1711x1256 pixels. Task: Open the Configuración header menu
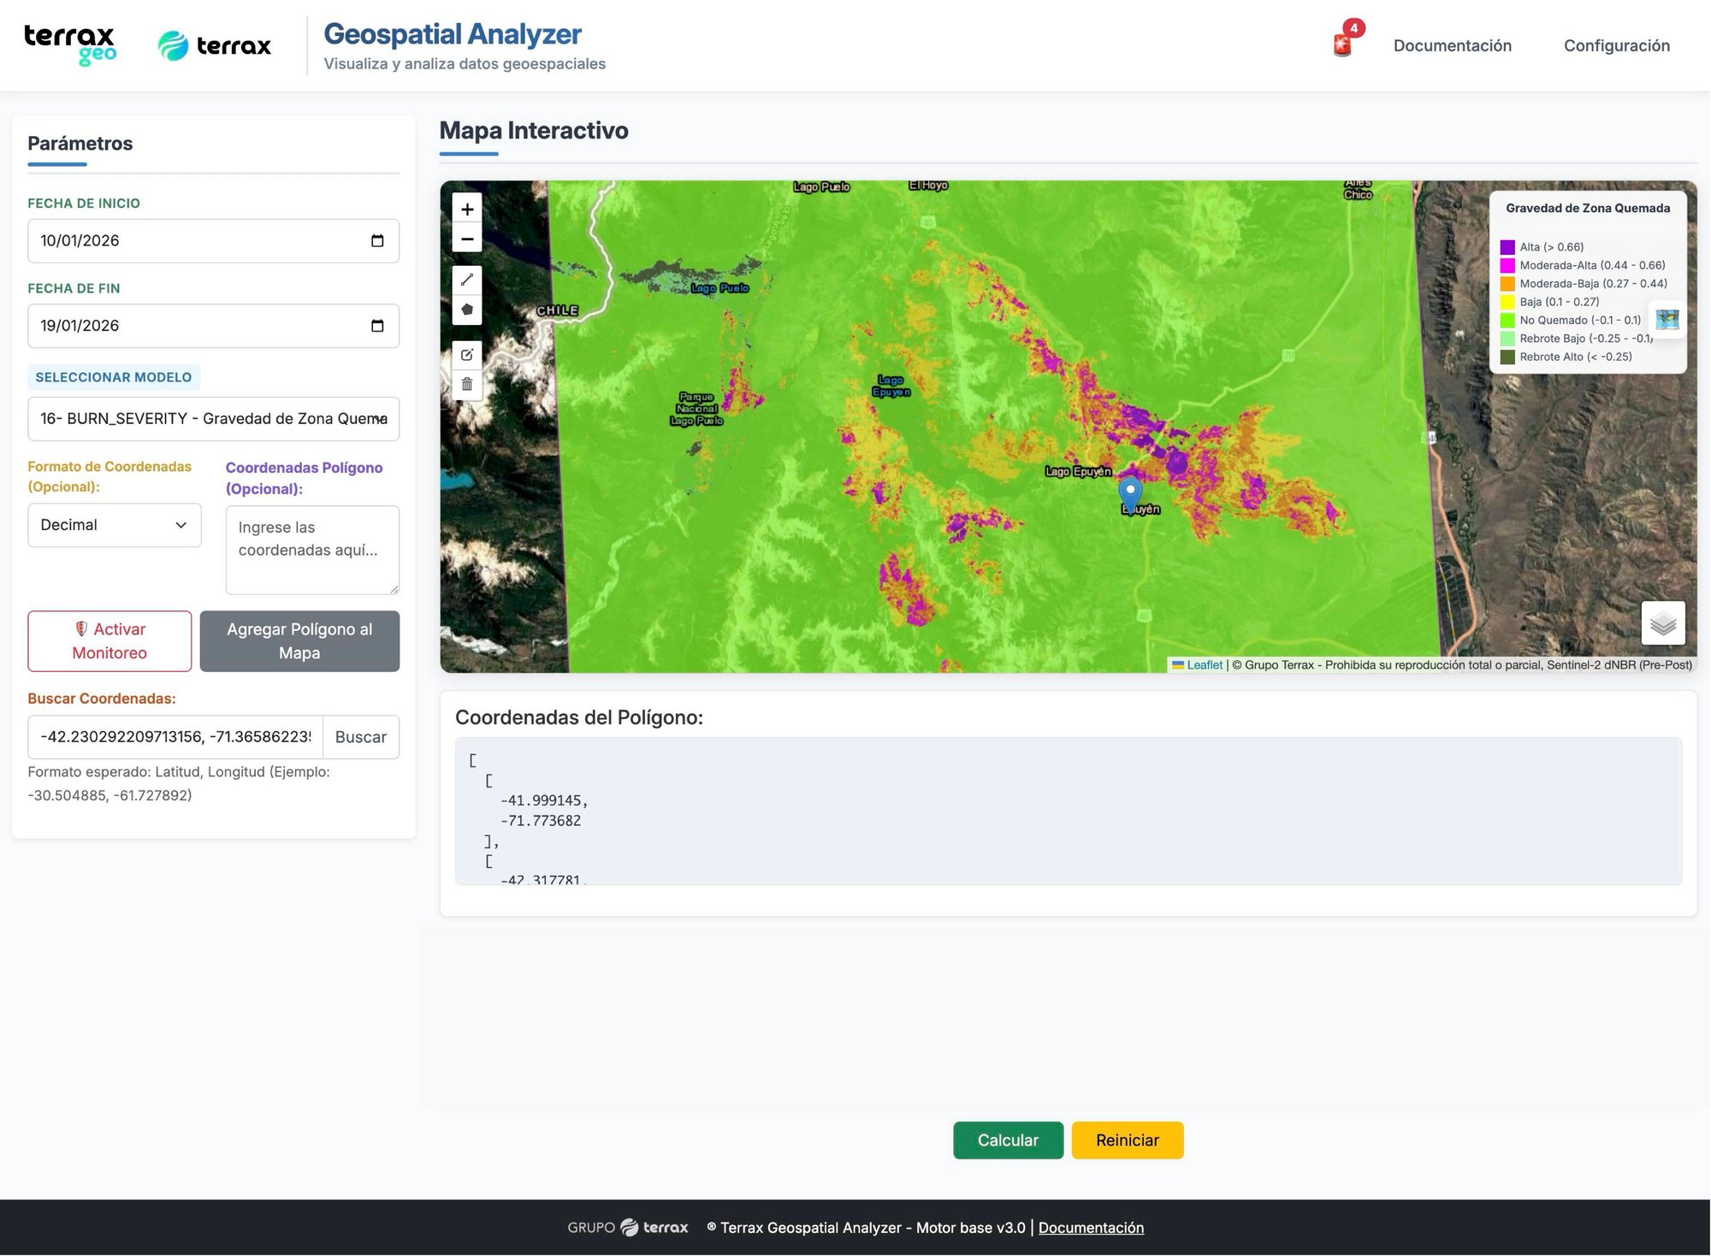pyautogui.click(x=1616, y=46)
